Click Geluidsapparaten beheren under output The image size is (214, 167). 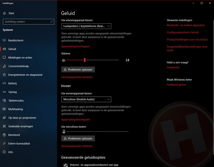point(77,77)
